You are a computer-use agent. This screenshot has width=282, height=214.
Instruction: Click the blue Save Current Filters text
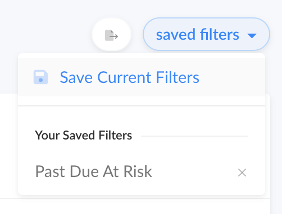(130, 77)
